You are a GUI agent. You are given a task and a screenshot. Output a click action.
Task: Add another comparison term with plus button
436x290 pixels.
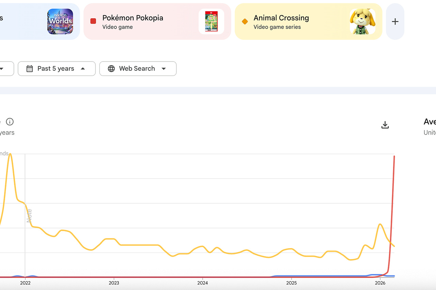pyautogui.click(x=395, y=21)
